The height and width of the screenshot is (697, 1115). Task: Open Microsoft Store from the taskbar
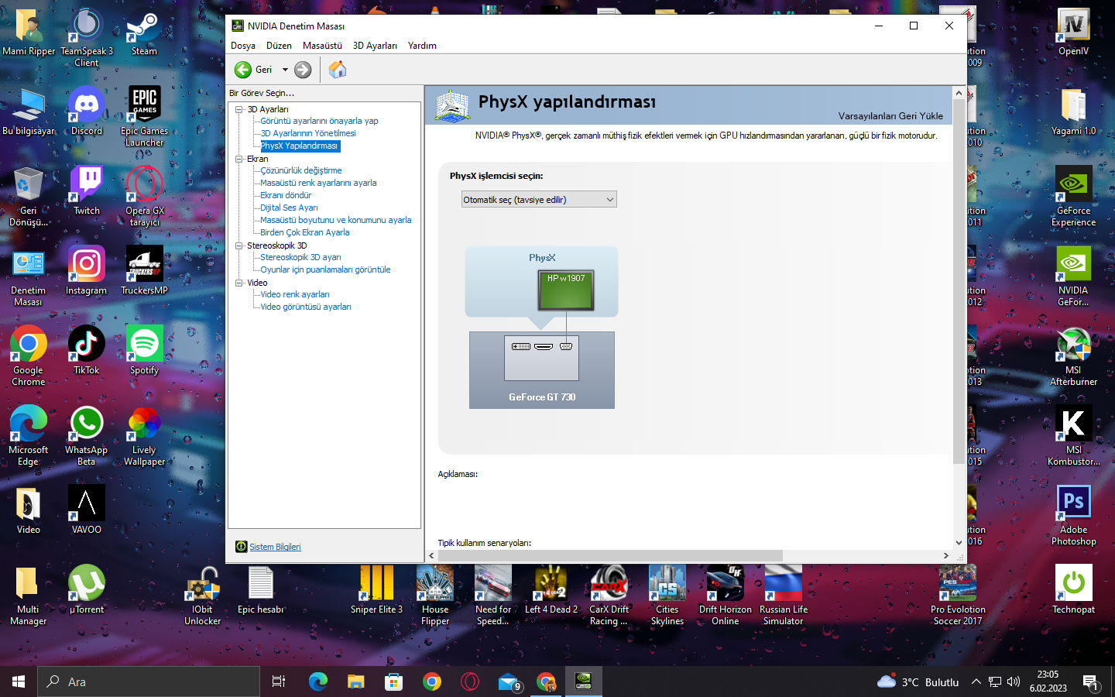[x=394, y=682]
